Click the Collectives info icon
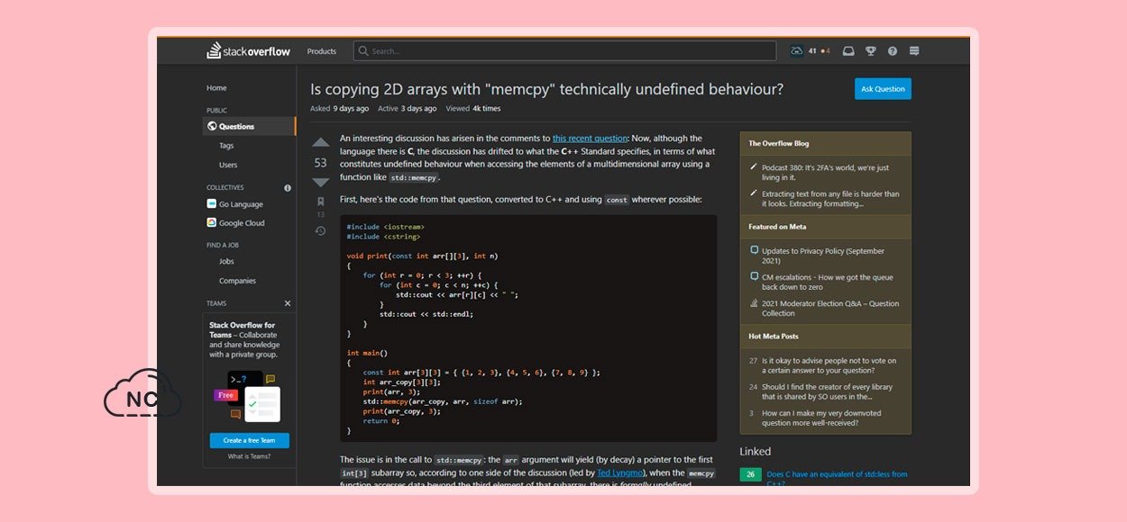This screenshot has height=522, width=1127. tap(288, 188)
